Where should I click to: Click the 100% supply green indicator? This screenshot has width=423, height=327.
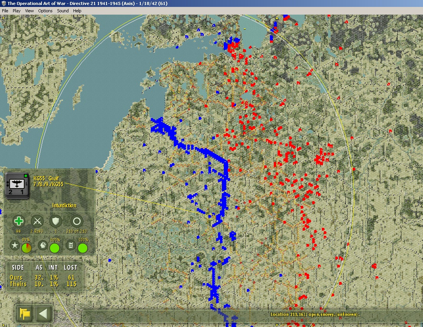(83, 248)
